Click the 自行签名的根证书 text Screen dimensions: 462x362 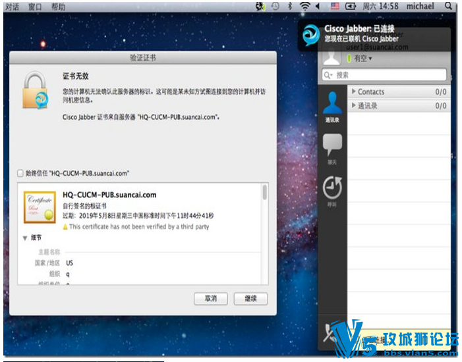click(x=84, y=206)
